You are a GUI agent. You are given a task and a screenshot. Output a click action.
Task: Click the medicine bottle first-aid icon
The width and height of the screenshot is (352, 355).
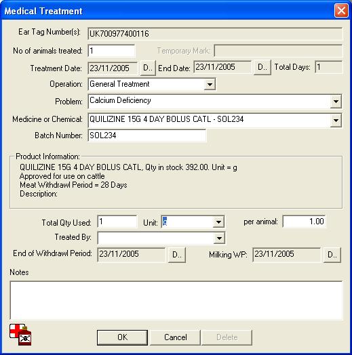tap(20, 335)
